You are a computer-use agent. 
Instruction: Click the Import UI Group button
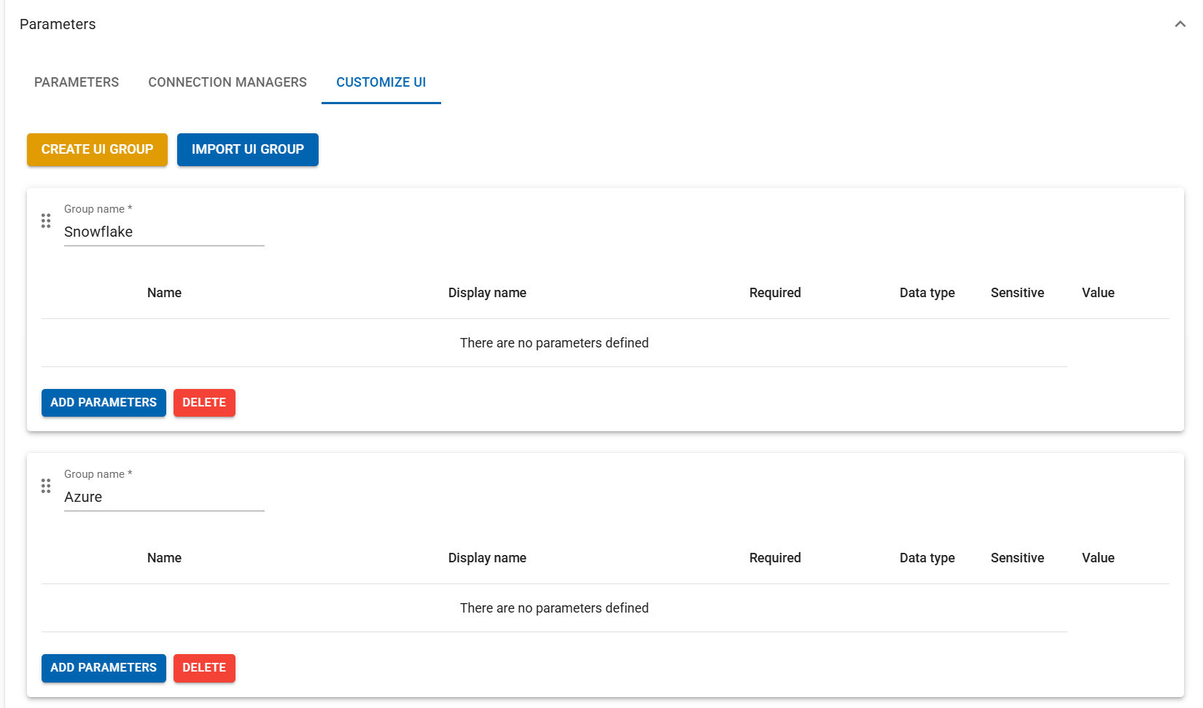247,149
